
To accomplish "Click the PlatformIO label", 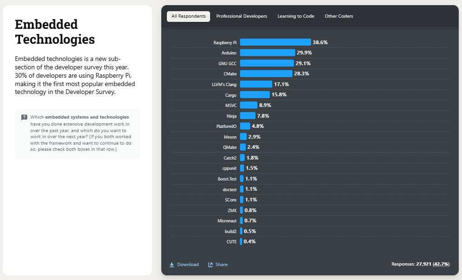I will tap(226, 126).
